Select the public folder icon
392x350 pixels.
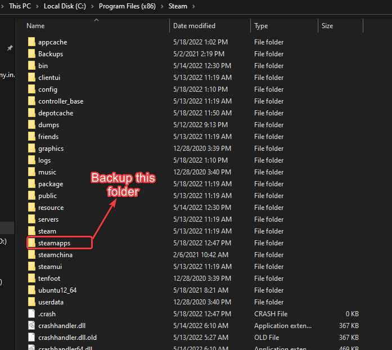[31, 196]
